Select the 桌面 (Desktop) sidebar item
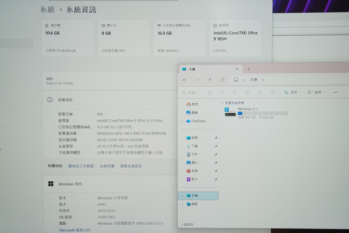The image size is (349, 233). [194, 138]
